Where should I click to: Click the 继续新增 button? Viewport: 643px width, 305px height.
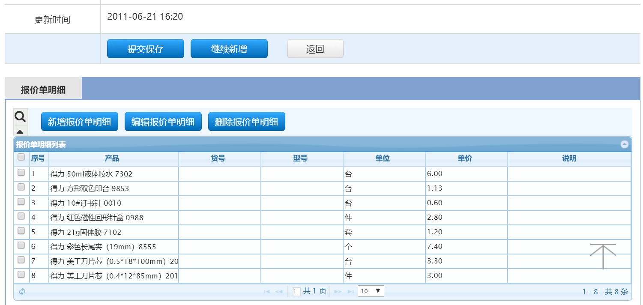[x=229, y=49]
